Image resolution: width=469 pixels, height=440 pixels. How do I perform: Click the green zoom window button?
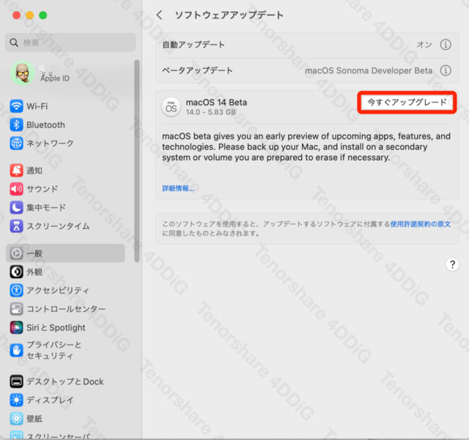pyautogui.click(x=43, y=15)
